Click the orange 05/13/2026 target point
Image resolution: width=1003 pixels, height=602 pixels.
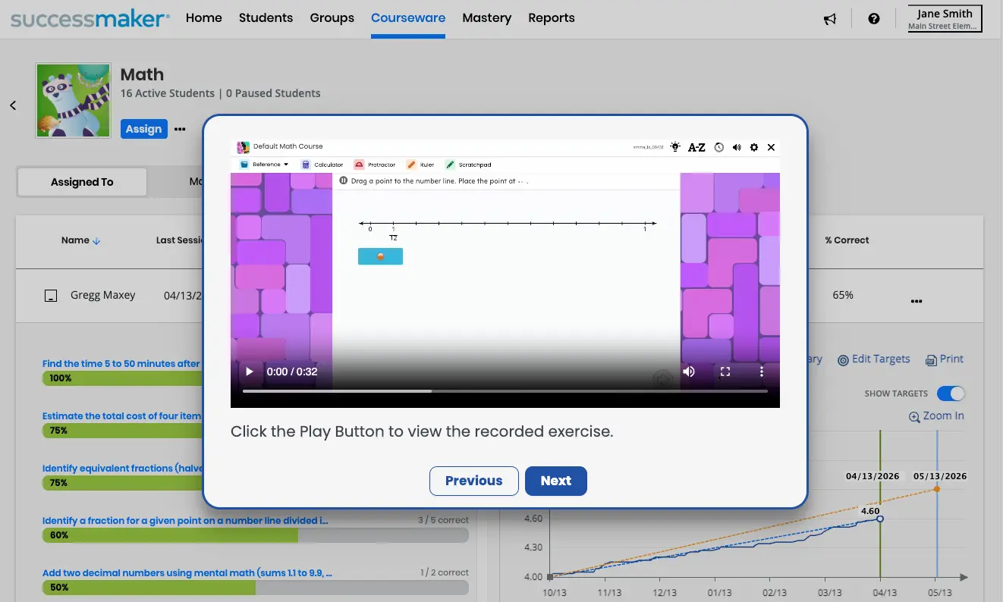937,489
